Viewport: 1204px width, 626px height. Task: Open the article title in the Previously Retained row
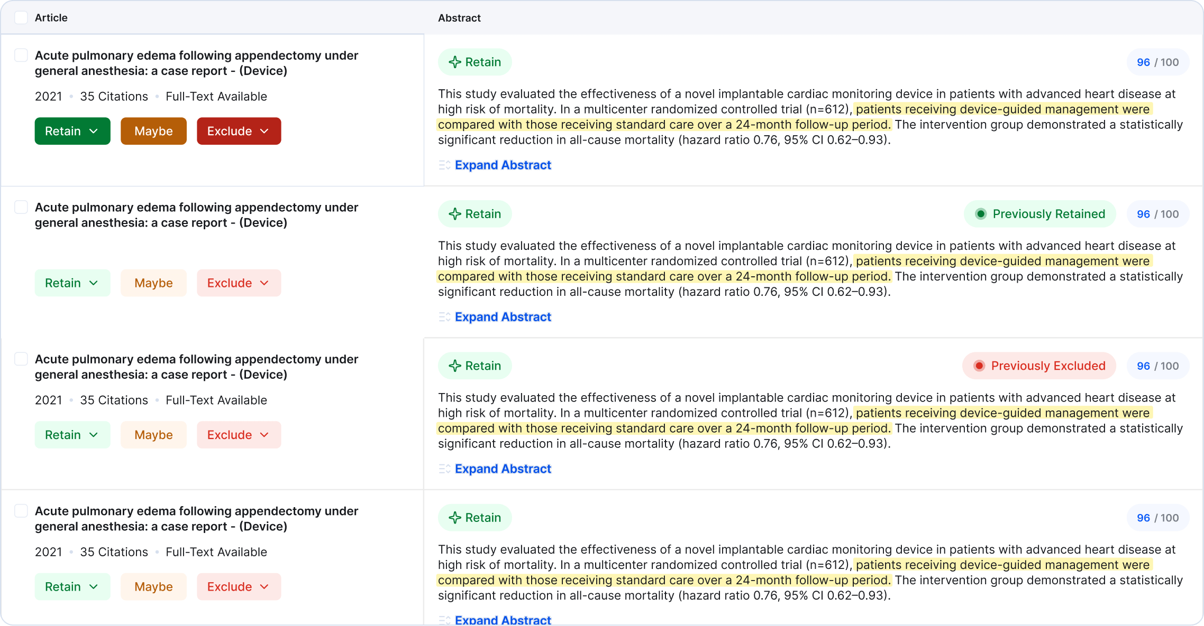pyautogui.click(x=196, y=214)
